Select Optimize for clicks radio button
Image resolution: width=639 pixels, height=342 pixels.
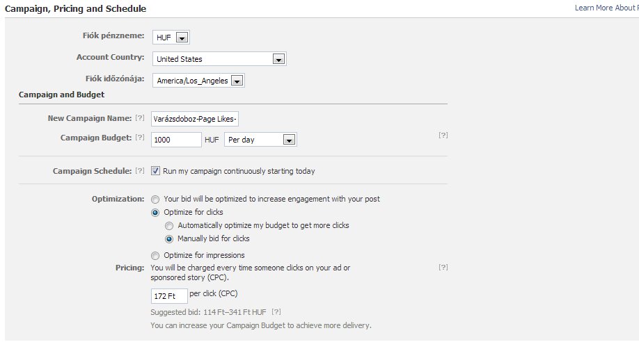(156, 212)
